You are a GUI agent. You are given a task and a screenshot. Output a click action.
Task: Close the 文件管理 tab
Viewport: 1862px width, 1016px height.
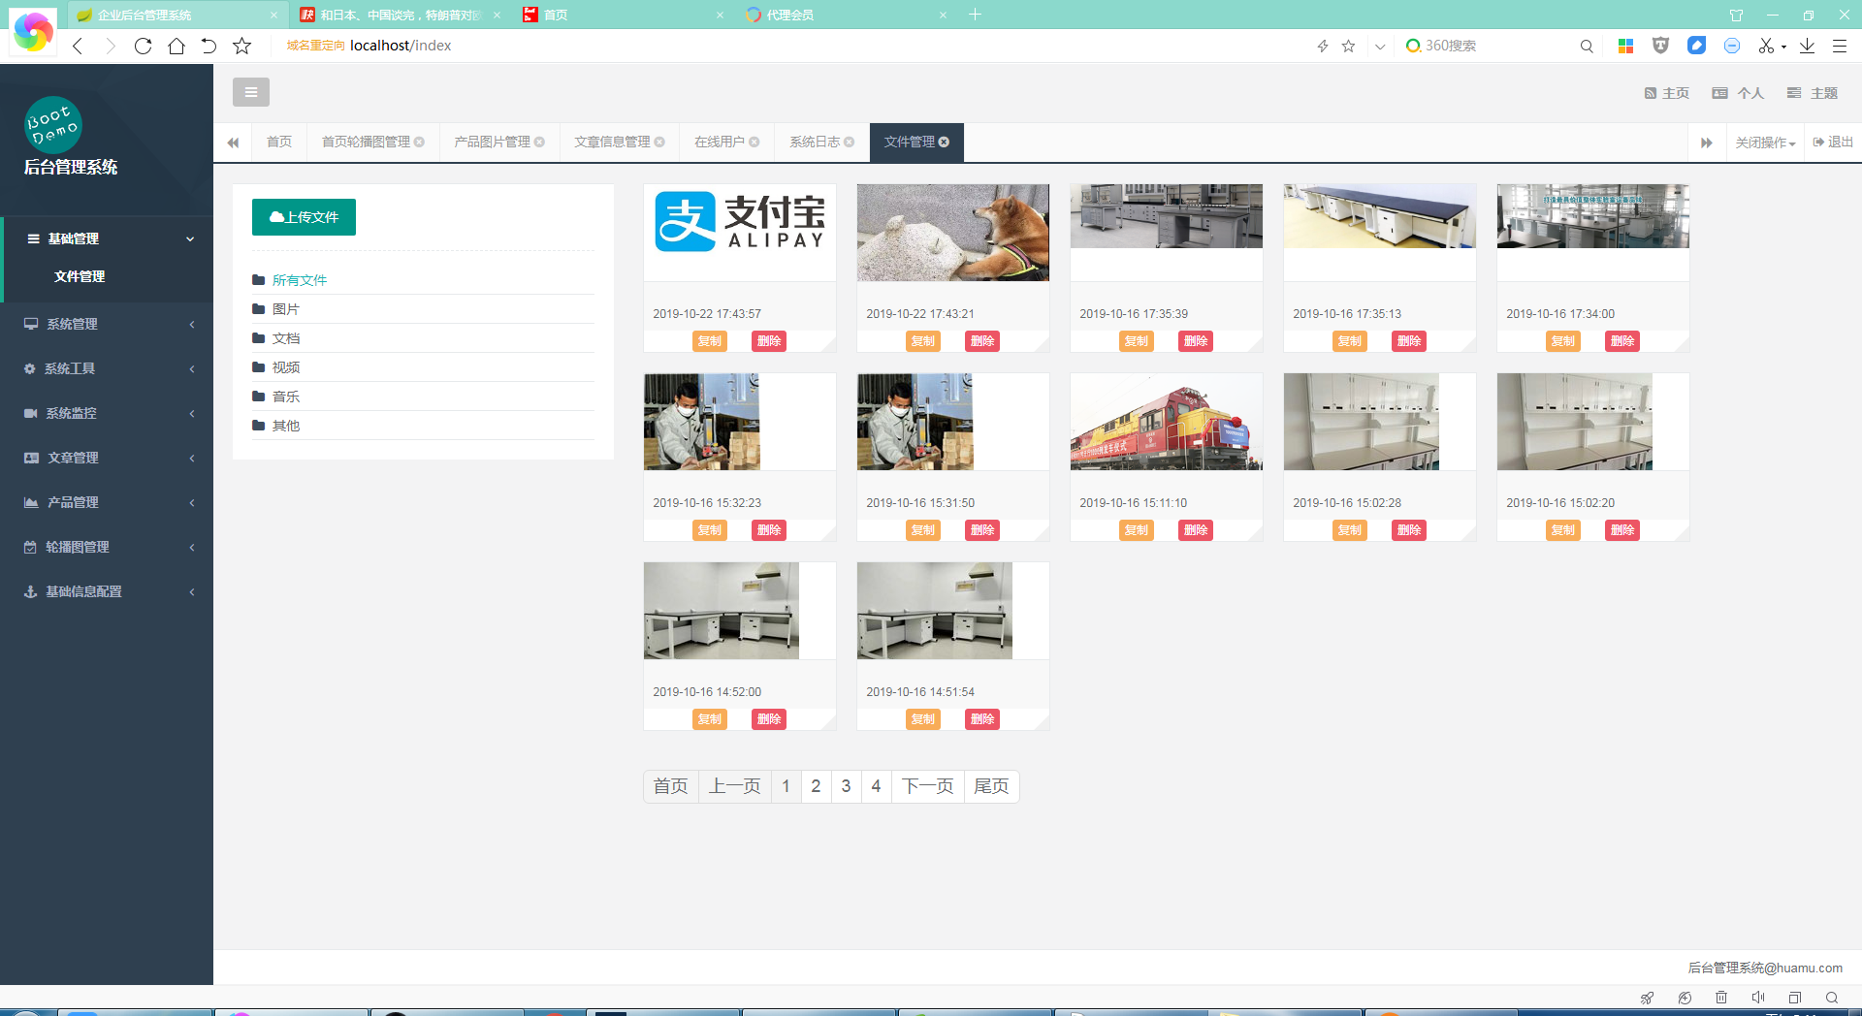(x=944, y=142)
